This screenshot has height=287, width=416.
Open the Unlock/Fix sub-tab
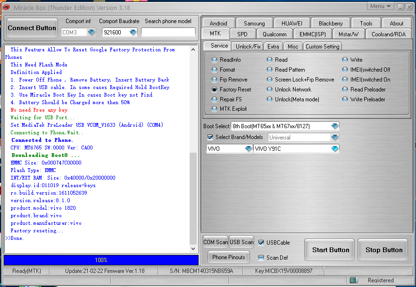(x=248, y=46)
